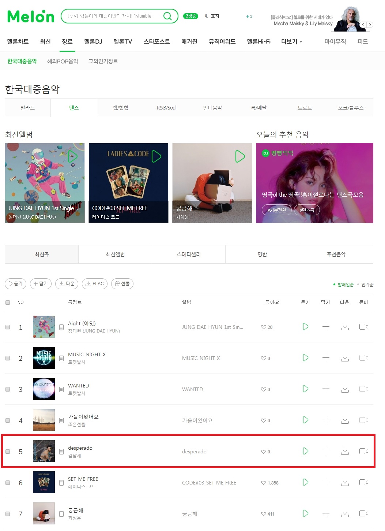Viewport: 385px width, 531px height.
Task: Open music video for SET ME FREE
Action: point(363,482)
